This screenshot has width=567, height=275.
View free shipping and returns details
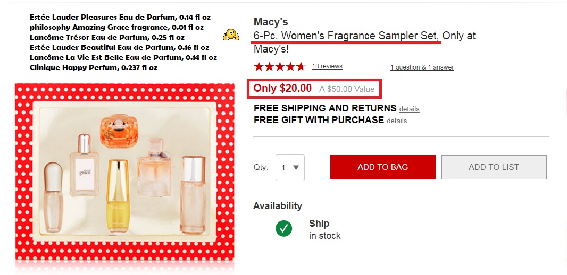pyautogui.click(x=409, y=109)
